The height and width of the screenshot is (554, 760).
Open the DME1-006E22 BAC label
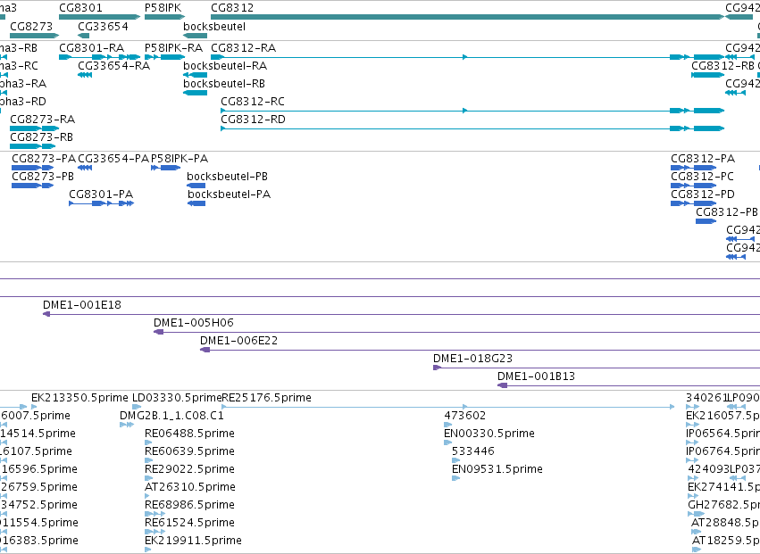(239, 341)
